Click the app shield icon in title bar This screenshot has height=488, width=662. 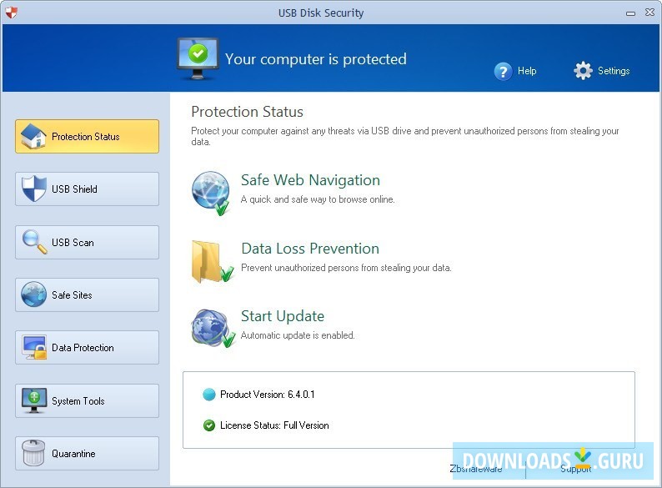click(12, 13)
